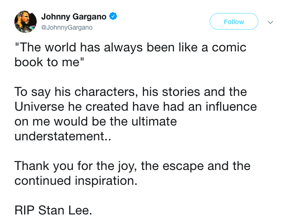
Task: Open the Johnny Gargano display name link
Action: point(74,17)
